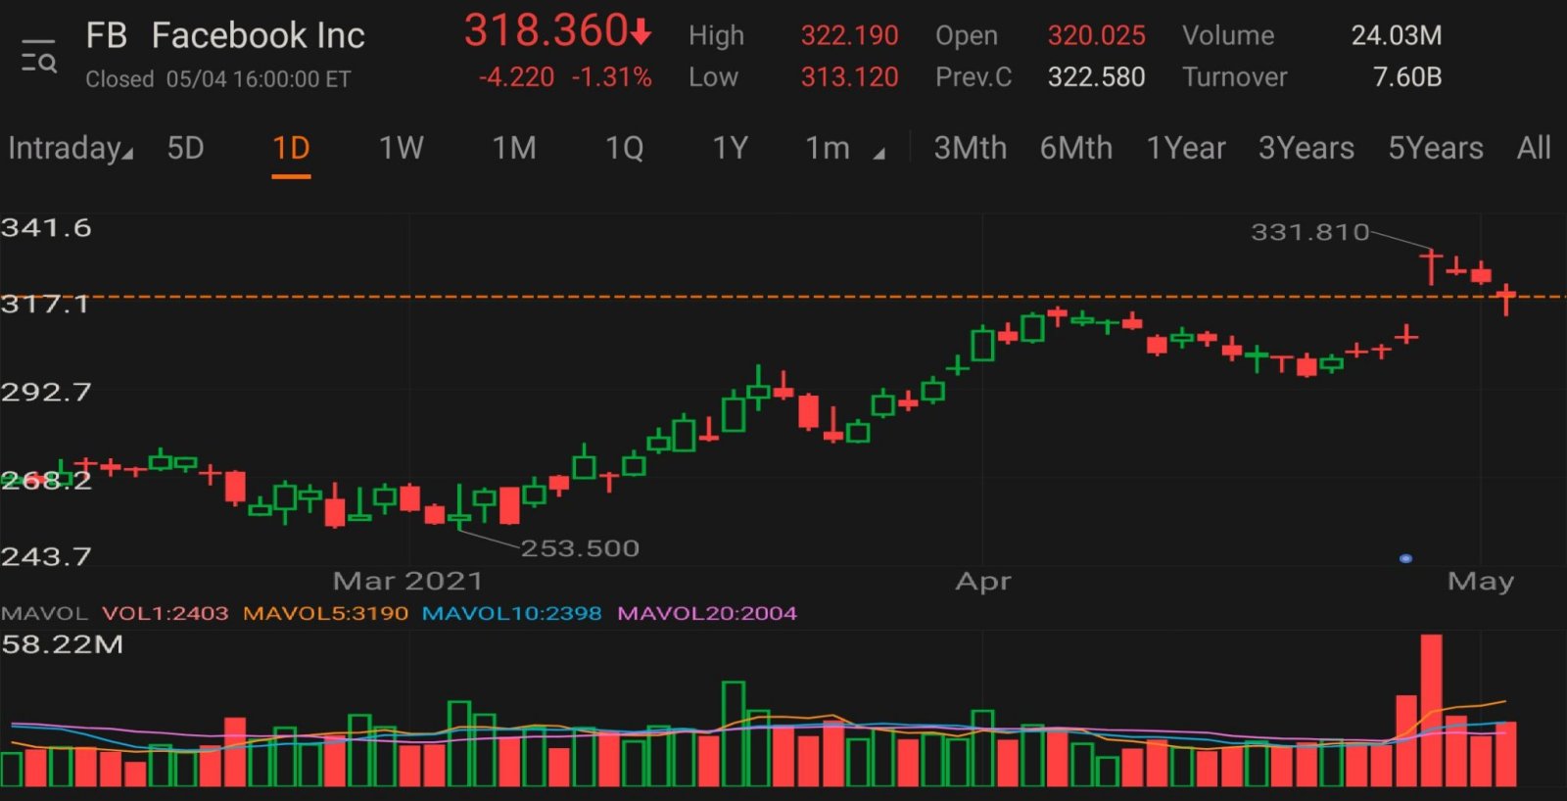Expand the Intraday period dropdown
The width and height of the screenshot is (1567, 801).
coord(71,148)
